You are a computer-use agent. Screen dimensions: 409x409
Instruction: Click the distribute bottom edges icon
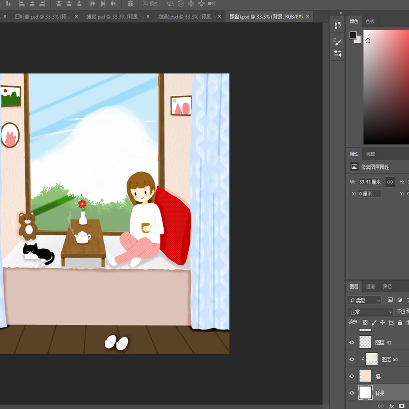[x=79, y=3]
